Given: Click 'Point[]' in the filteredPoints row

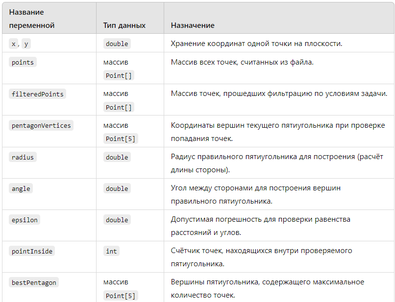Looking at the screenshot, I should (x=119, y=107).
